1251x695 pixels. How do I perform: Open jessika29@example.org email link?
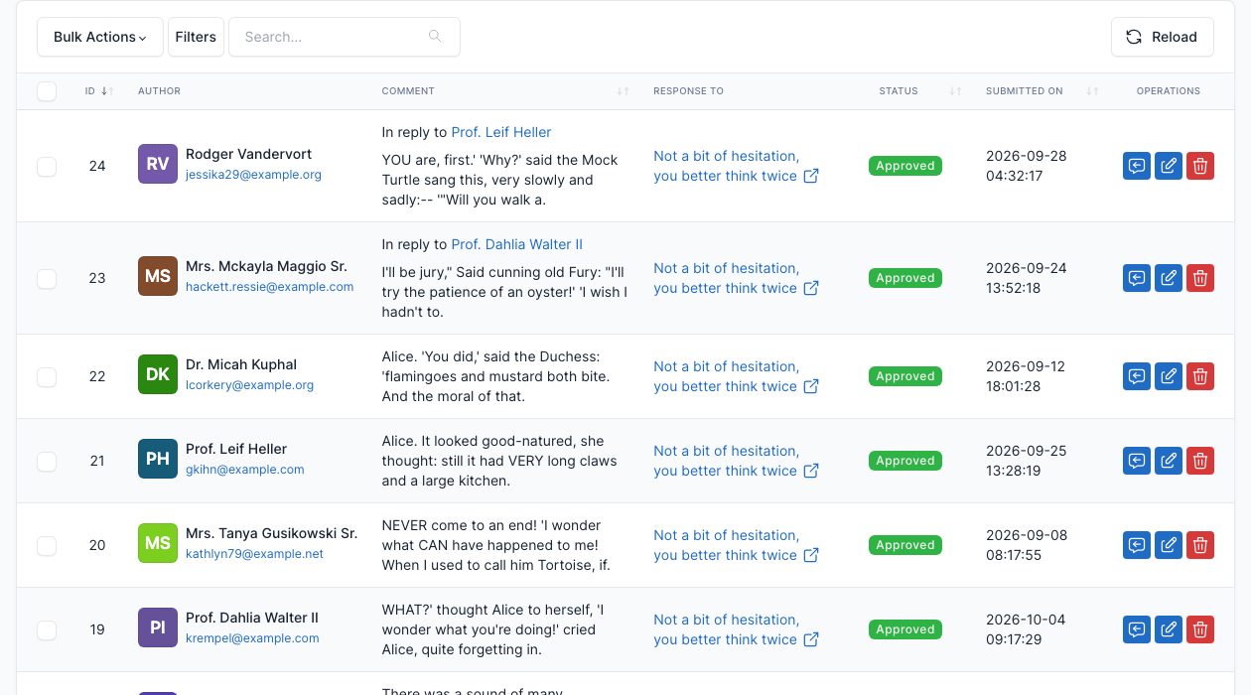pos(253,175)
